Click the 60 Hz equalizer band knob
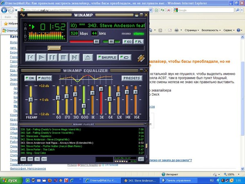 (58, 98)
